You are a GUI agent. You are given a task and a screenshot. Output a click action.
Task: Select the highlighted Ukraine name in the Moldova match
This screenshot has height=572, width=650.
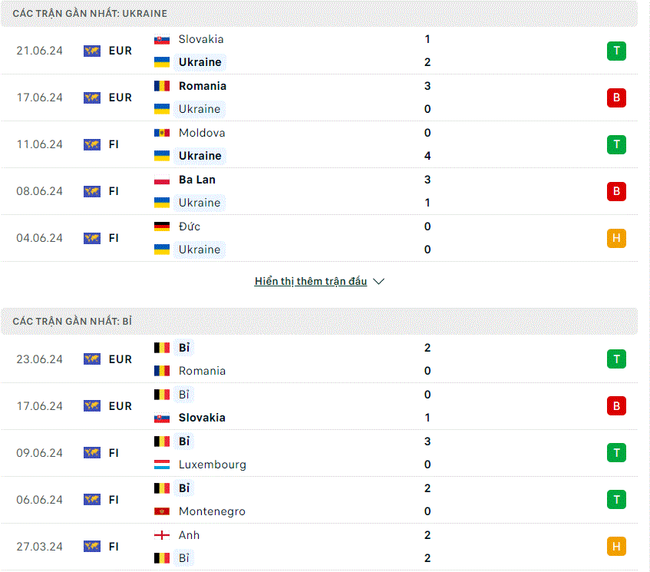(200, 156)
